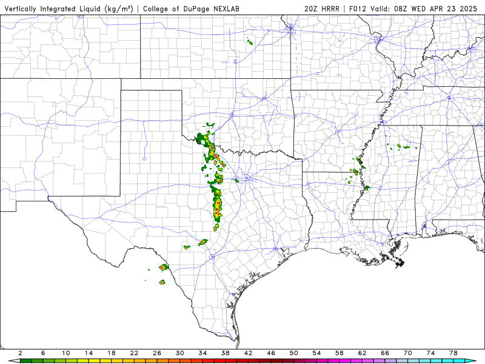Viewport: 485px width, 364px height.
Task: Click the legend value '30'
Action: pos(179,353)
